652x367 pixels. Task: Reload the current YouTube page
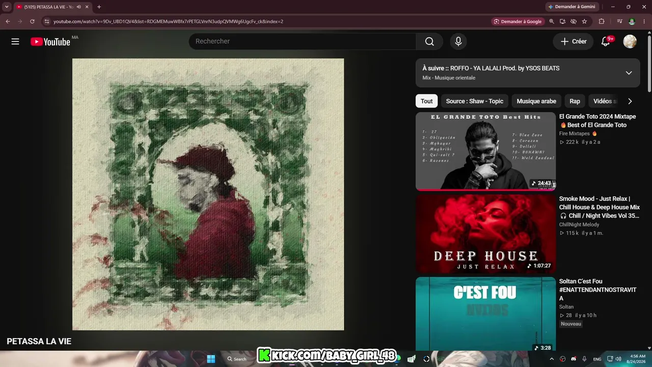coord(32,21)
